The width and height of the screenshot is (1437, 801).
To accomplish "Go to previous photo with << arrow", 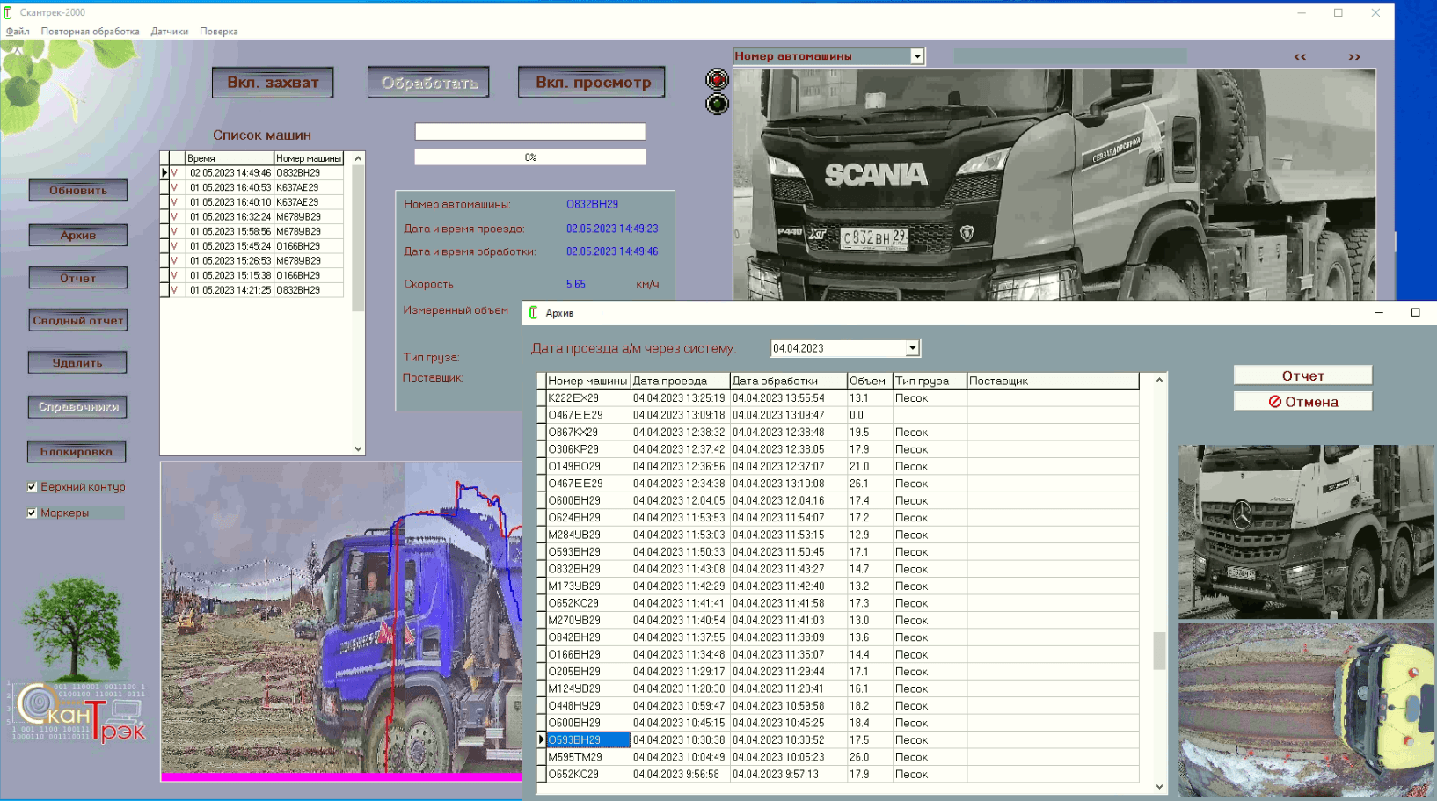I will (x=1300, y=56).
